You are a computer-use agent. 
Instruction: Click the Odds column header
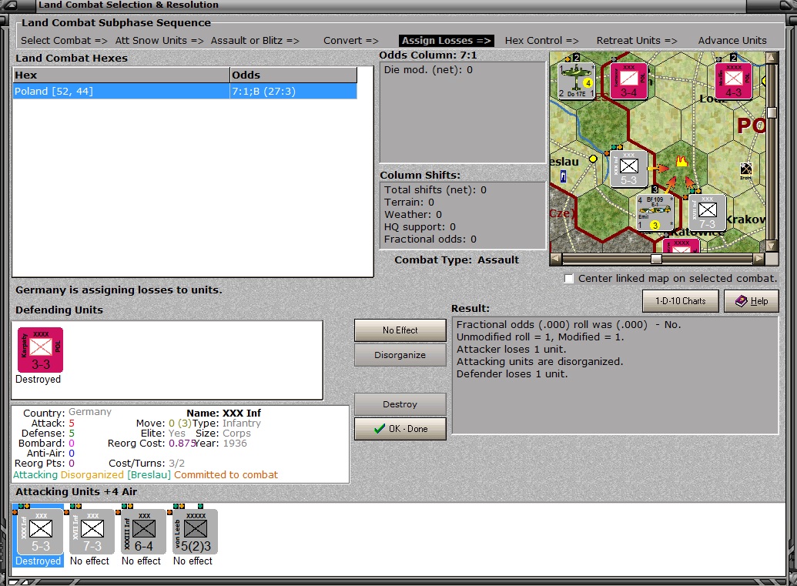293,75
